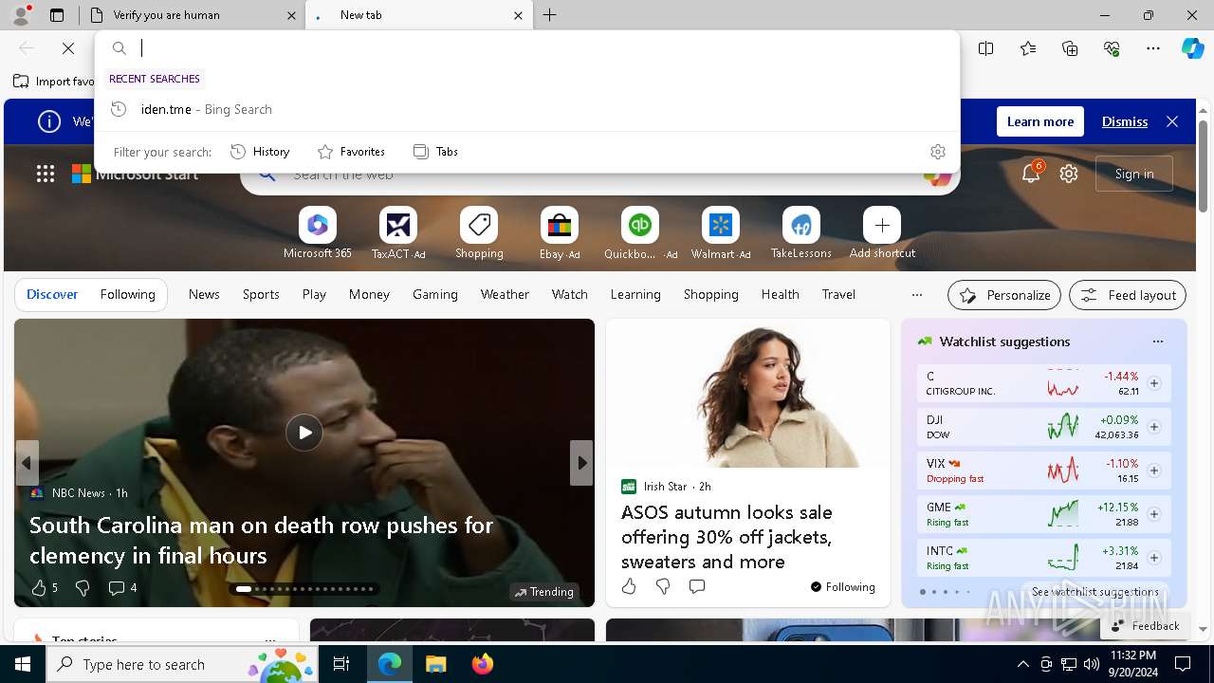Screen dimensions: 1214x683
Task: Show hidden system tray icons
Action: click(x=1022, y=664)
